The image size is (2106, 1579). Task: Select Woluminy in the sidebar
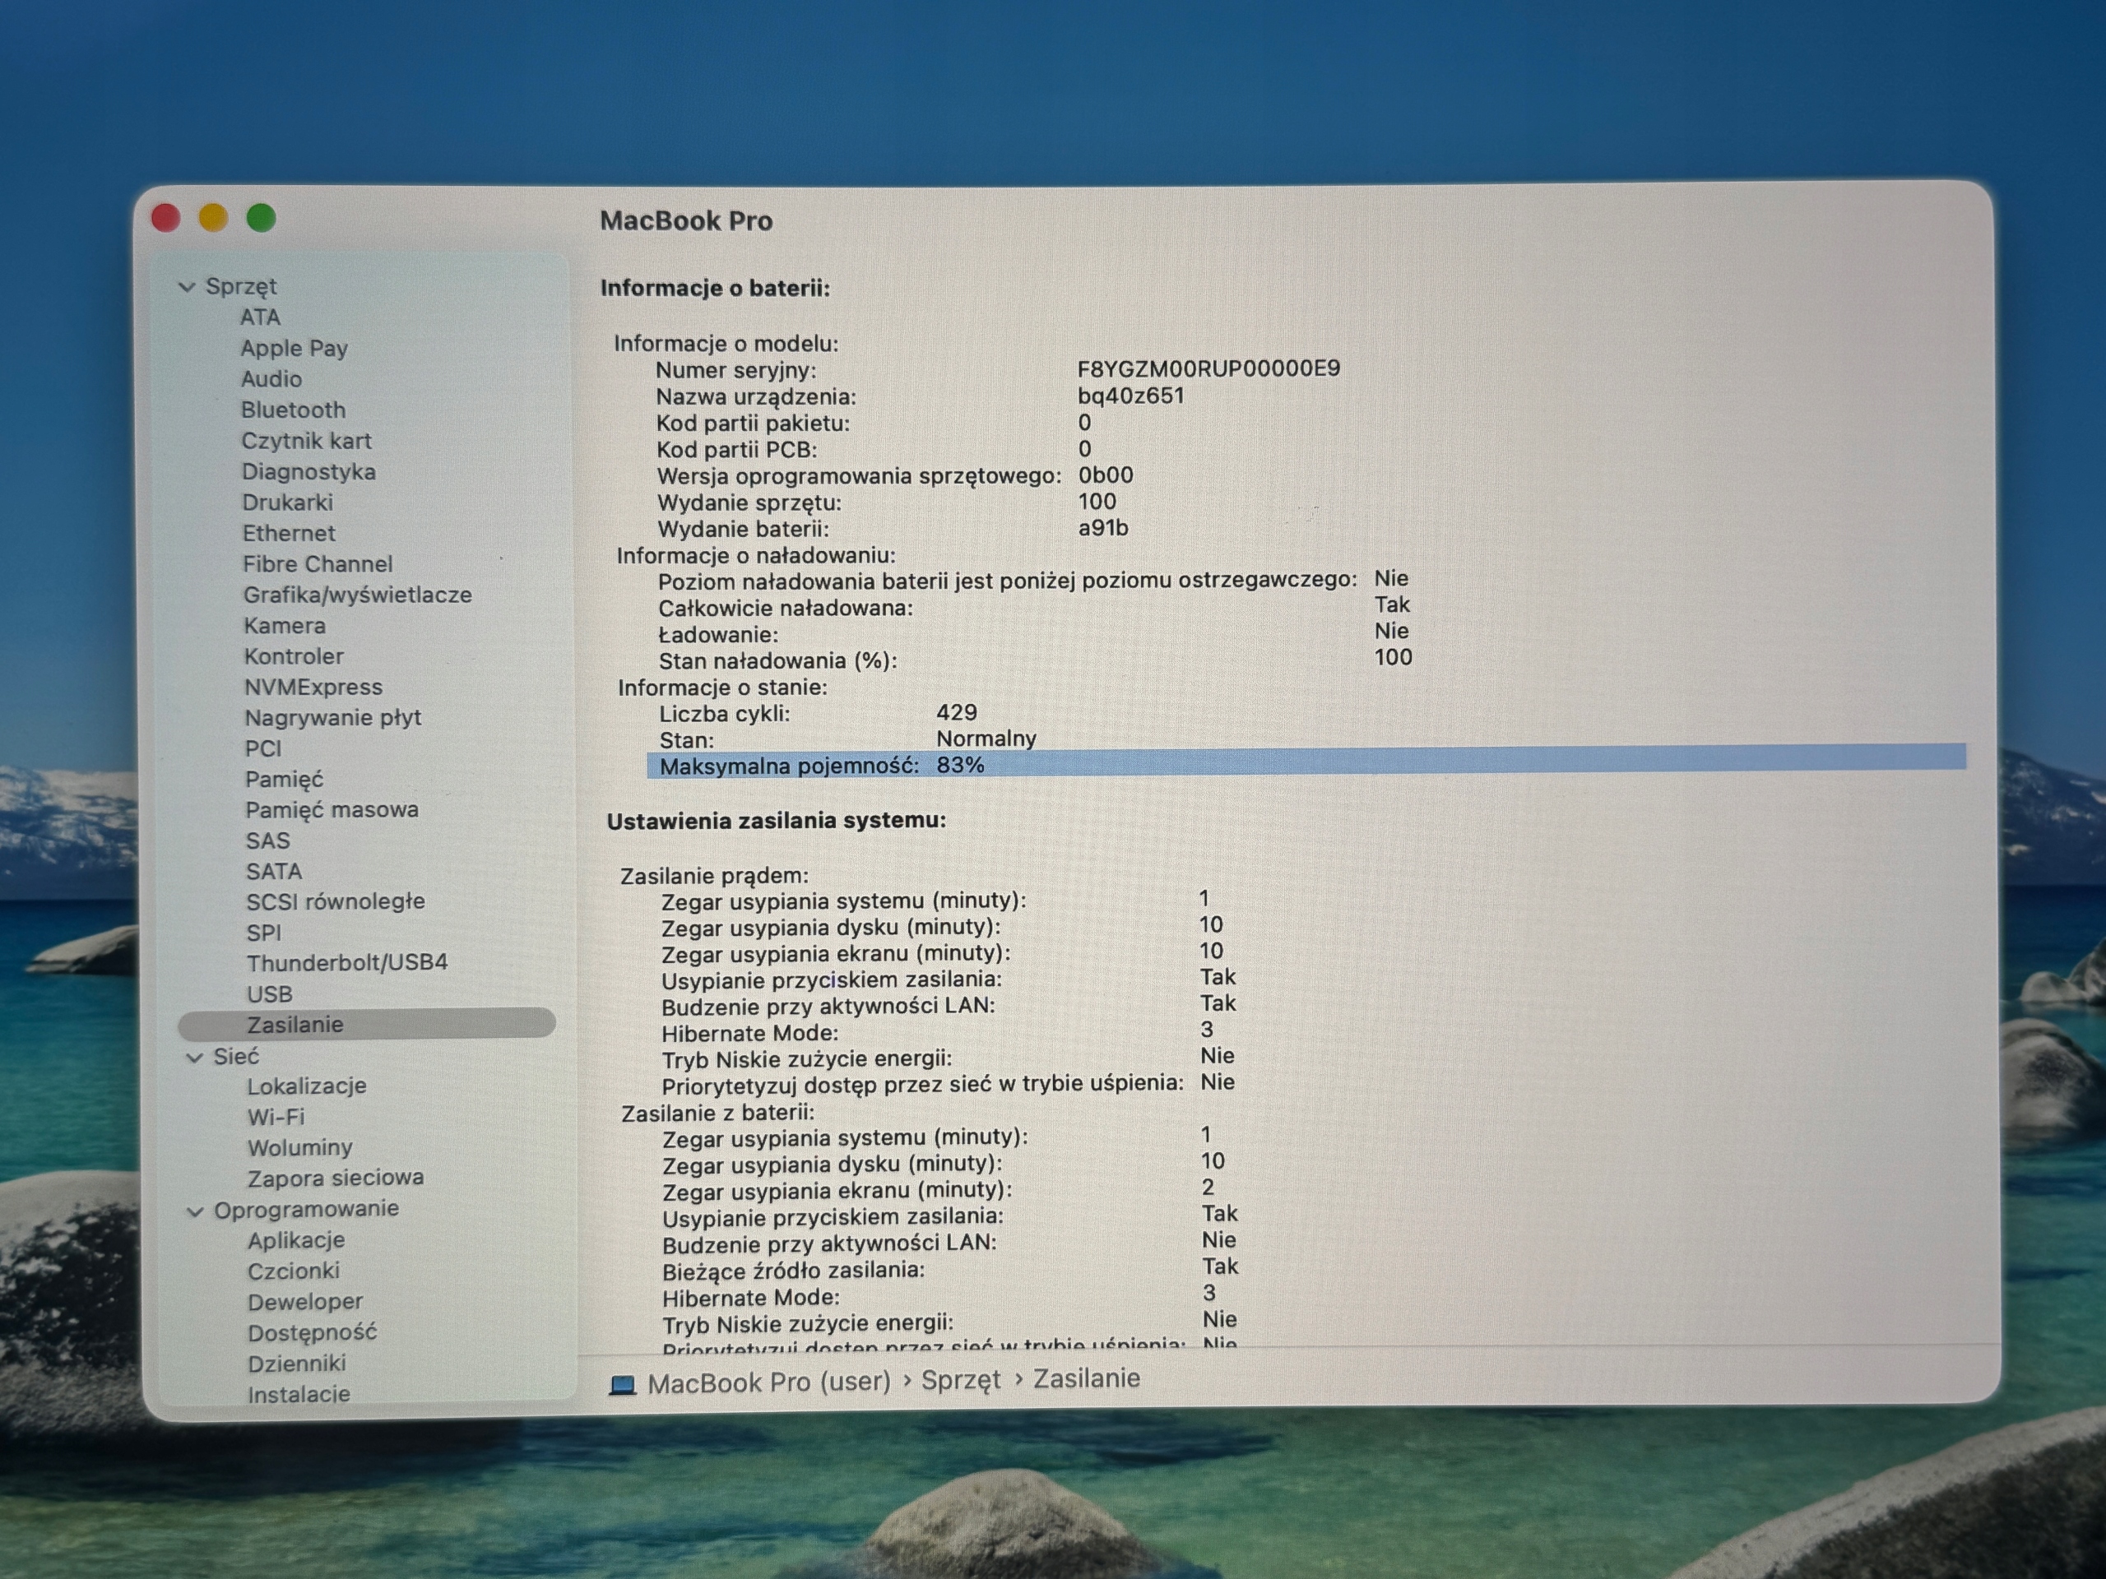[x=300, y=1148]
